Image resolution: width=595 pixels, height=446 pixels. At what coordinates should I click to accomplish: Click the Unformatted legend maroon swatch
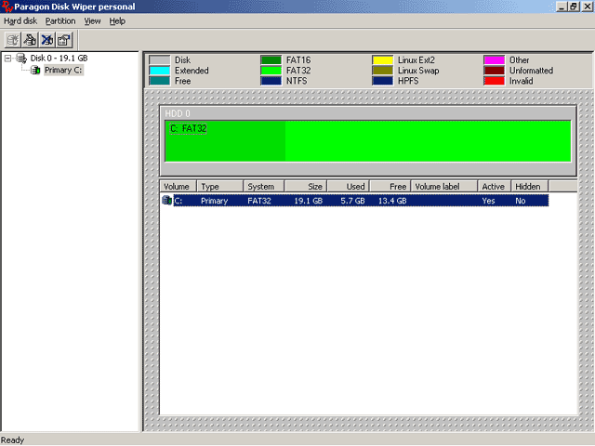[x=494, y=71]
